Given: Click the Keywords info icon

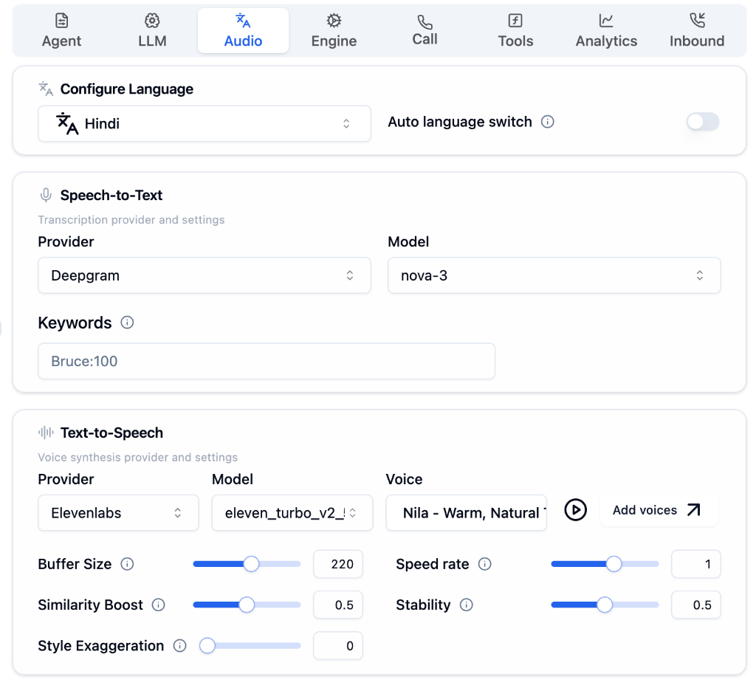Looking at the screenshot, I should (x=127, y=323).
